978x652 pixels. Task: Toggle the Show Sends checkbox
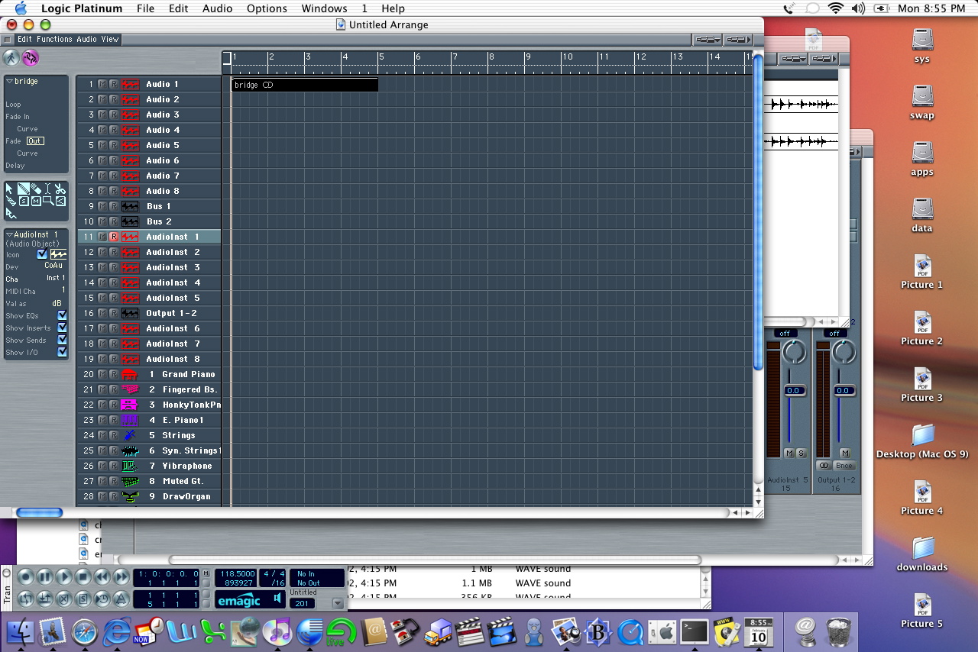tap(62, 340)
